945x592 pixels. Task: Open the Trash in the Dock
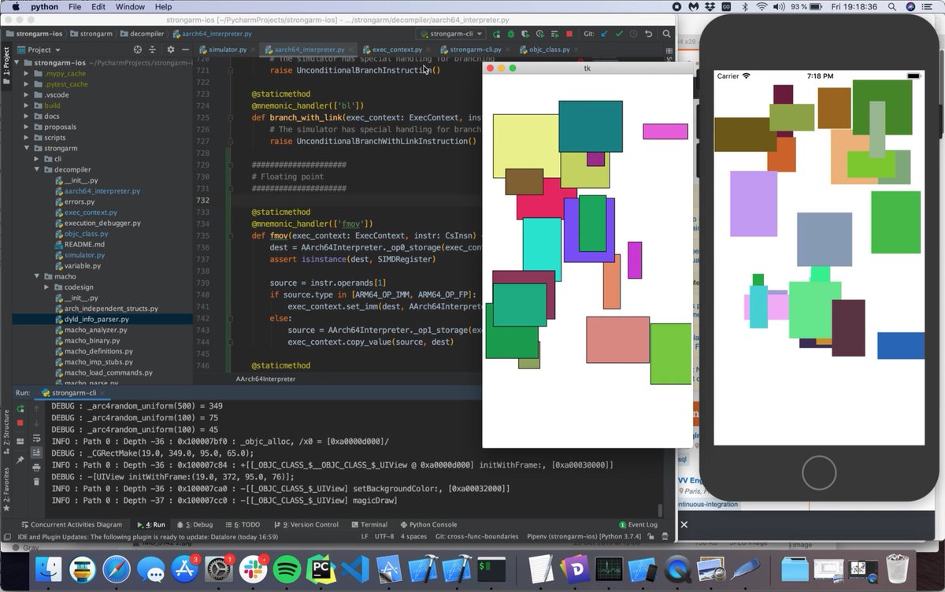tap(897, 568)
